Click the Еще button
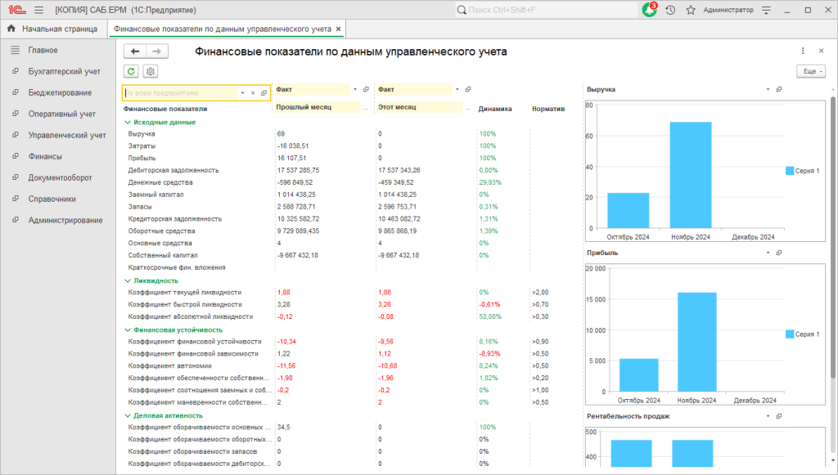Screen dimensions: 838x475 pos(811,71)
